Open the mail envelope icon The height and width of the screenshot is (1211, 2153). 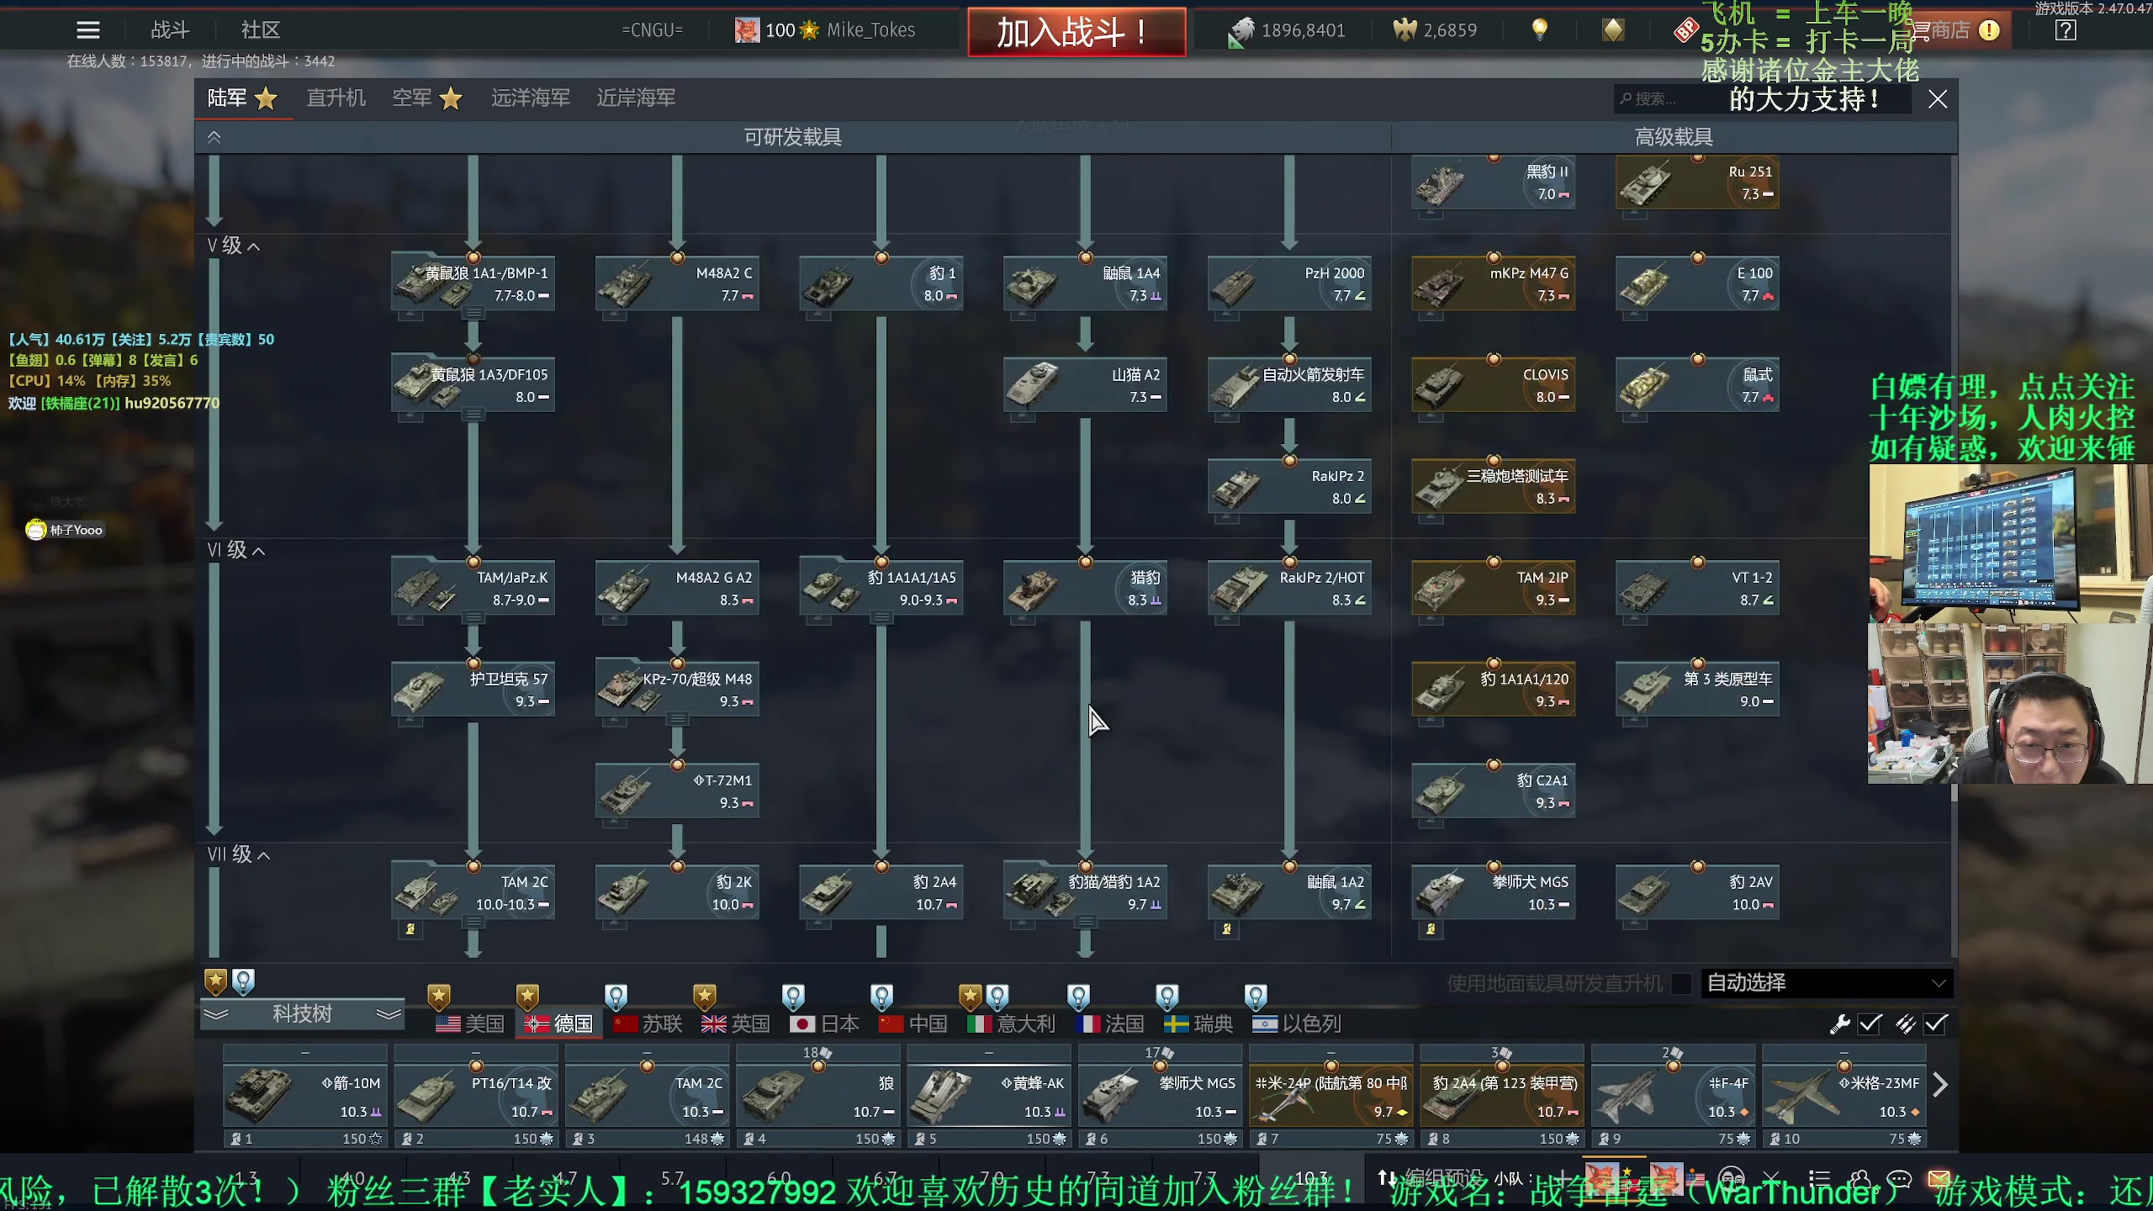click(1939, 1177)
